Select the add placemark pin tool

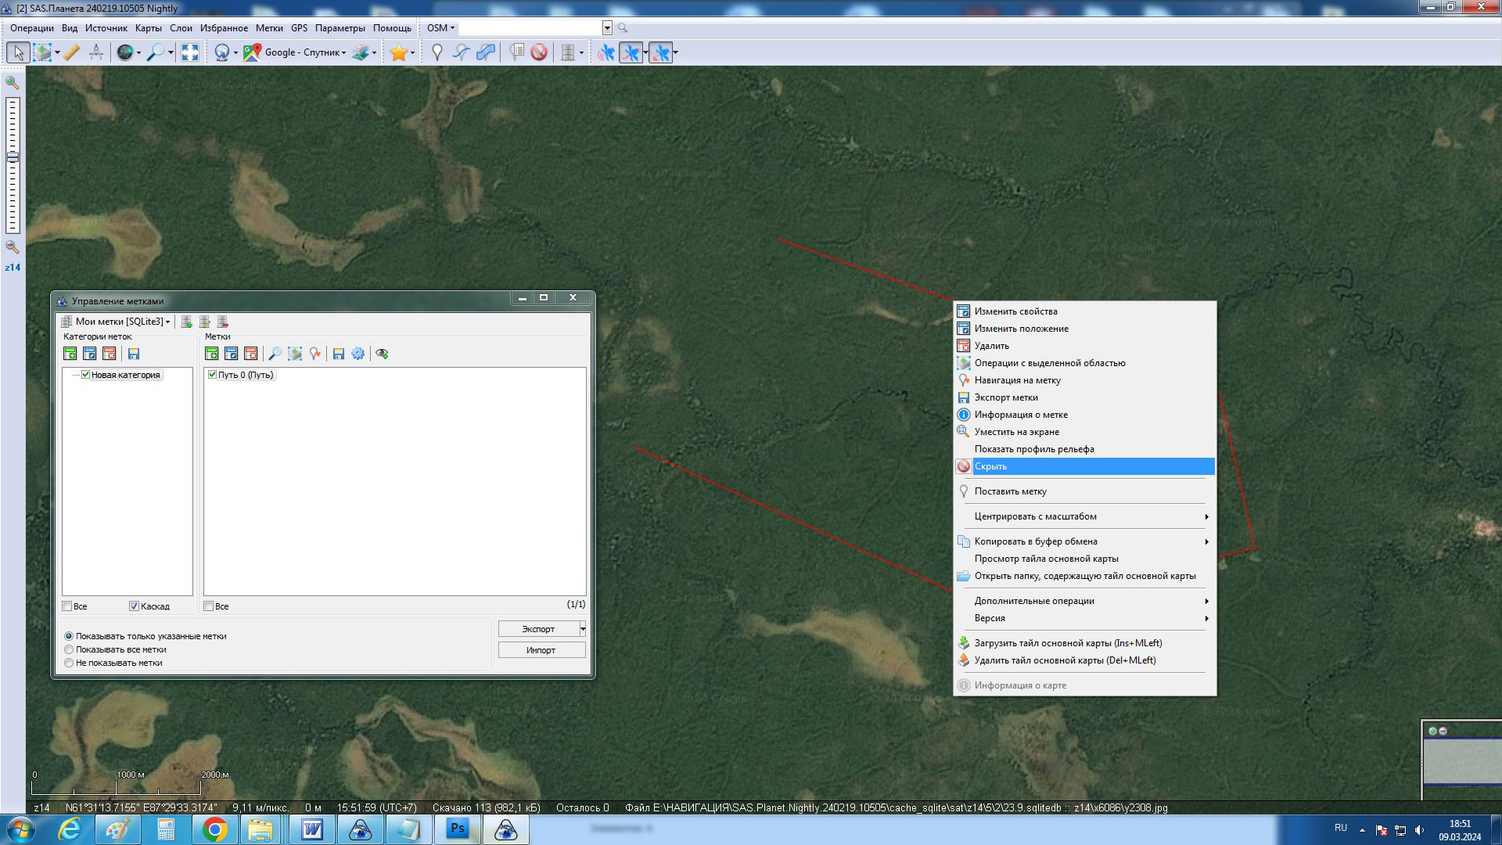(x=437, y=52)
